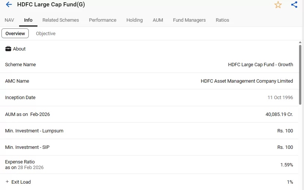Go back using the blue arrow
The height and width of the screenshot is (190, 304).
[x=9, y=4]
